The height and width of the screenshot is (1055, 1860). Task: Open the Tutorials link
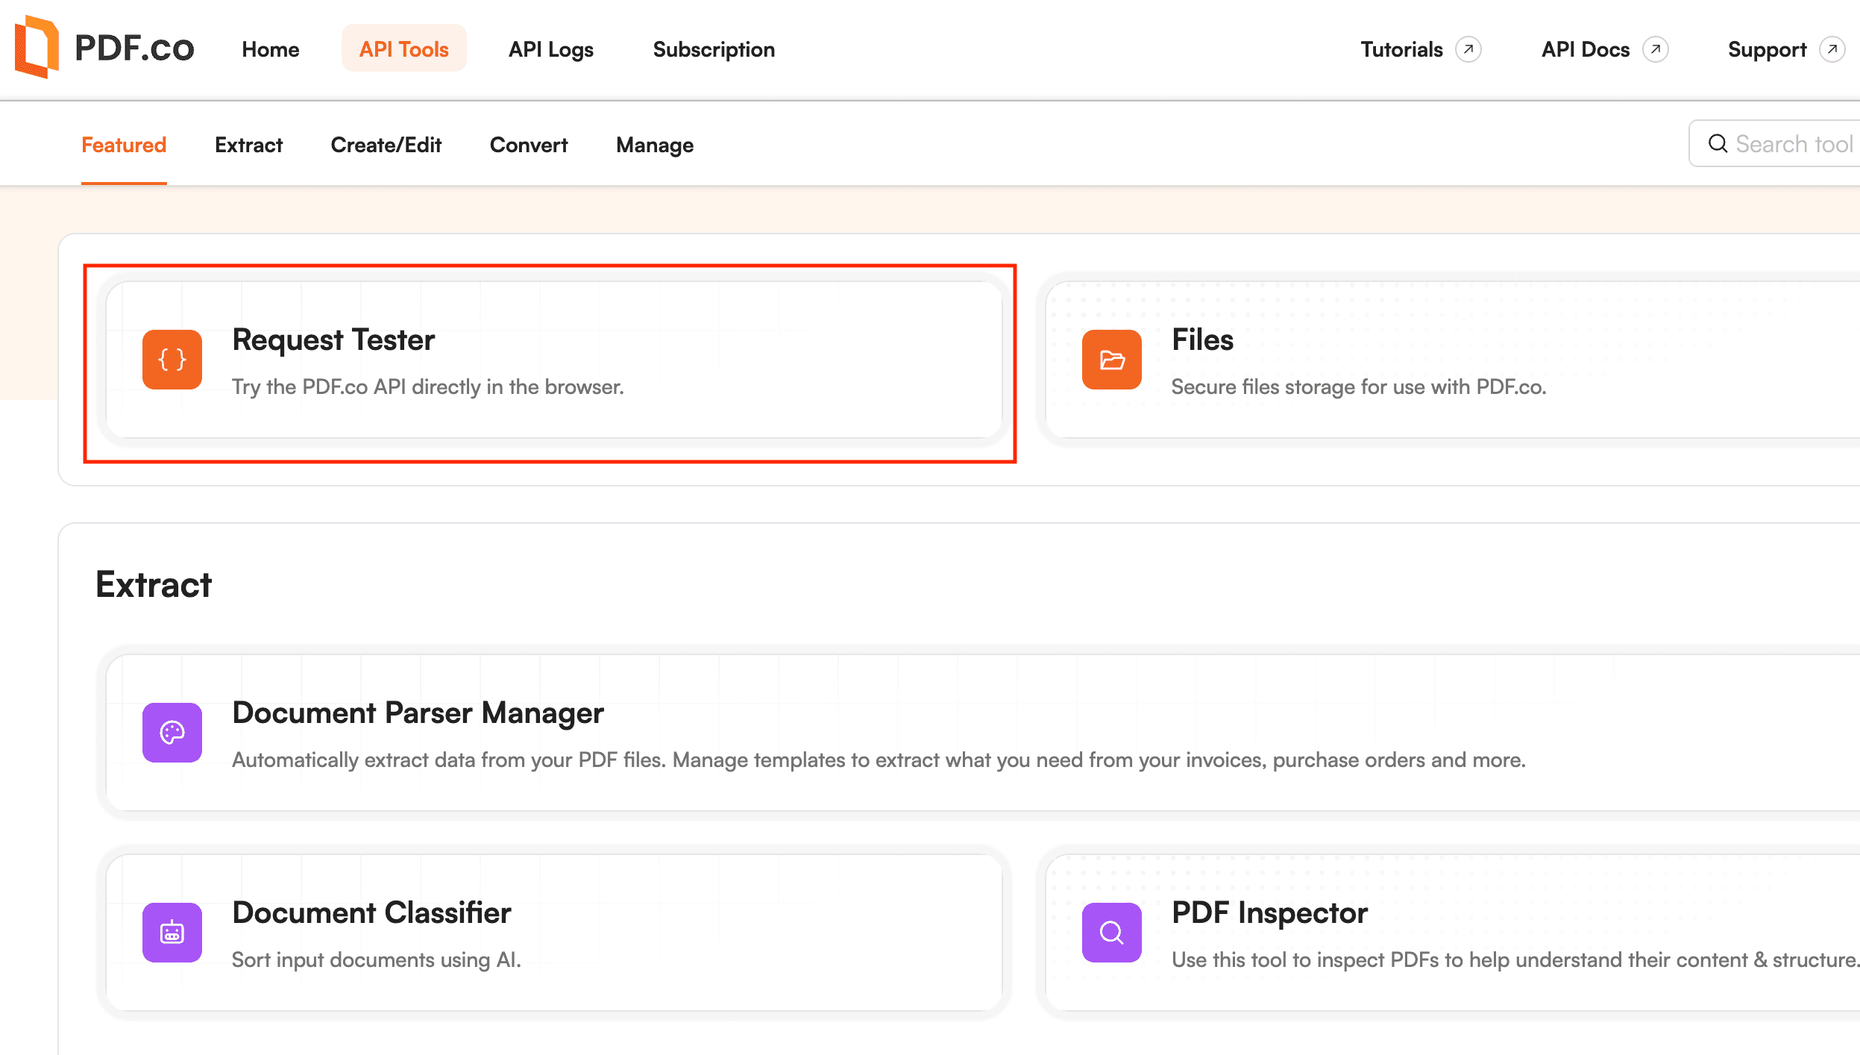click(1401, 49)
